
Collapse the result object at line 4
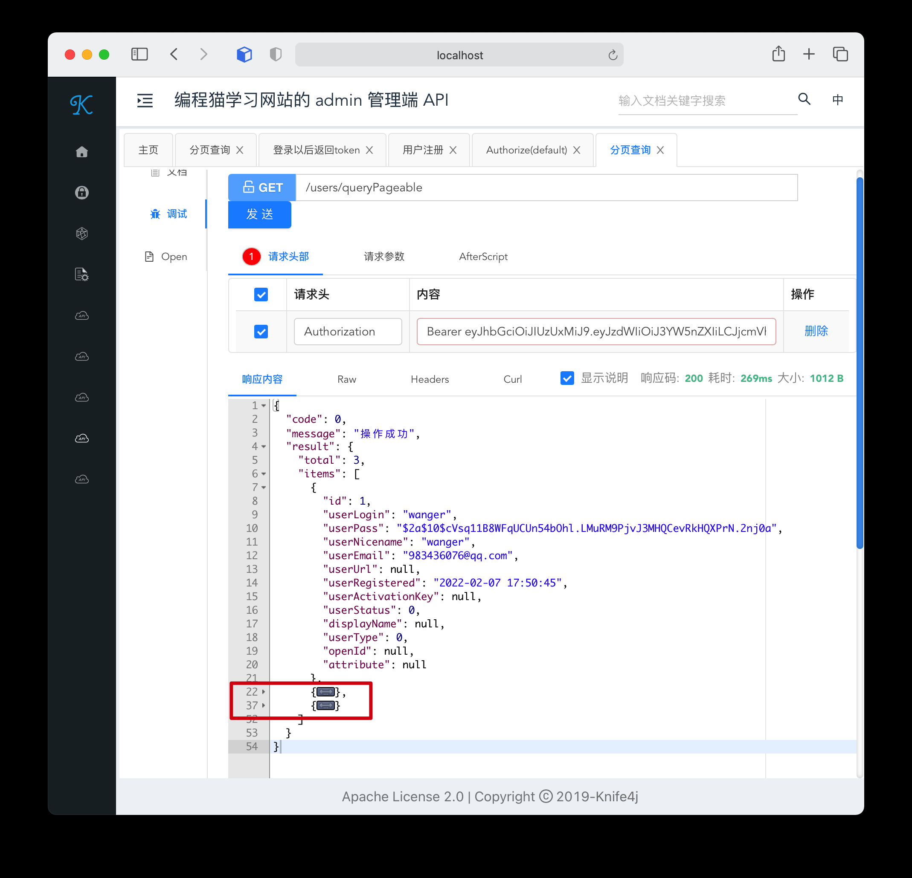pos(264,446)
